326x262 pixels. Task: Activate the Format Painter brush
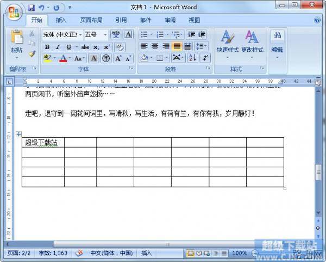32,54
